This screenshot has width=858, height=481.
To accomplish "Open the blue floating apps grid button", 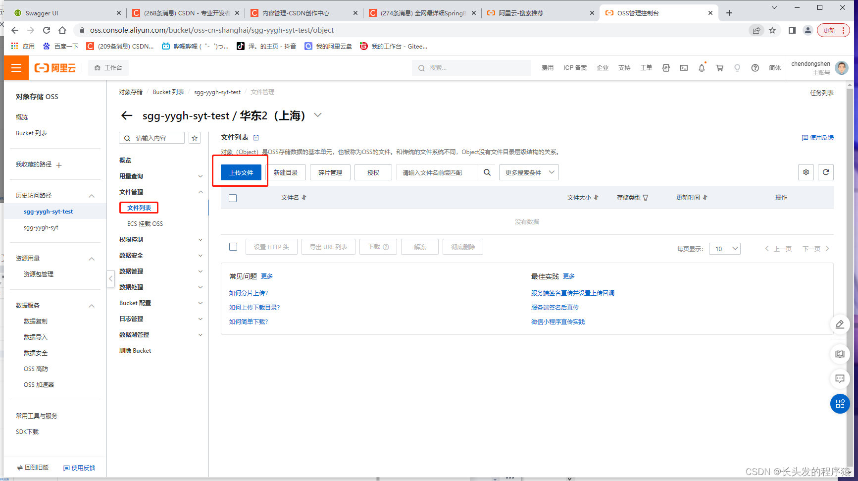I will point(840,404).
